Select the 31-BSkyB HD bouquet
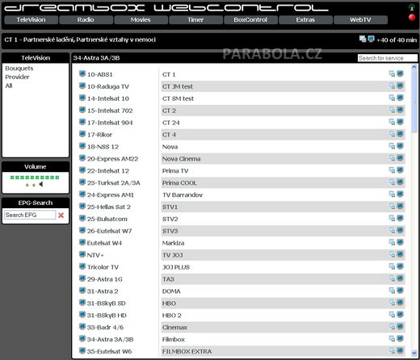Image resolution: width=420 pixels, height=360 pixels. 107,316
